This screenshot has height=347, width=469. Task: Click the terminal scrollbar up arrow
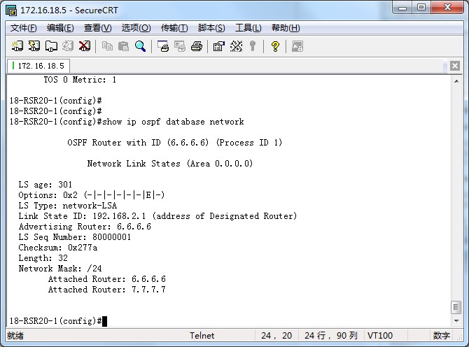click(456, 80)
